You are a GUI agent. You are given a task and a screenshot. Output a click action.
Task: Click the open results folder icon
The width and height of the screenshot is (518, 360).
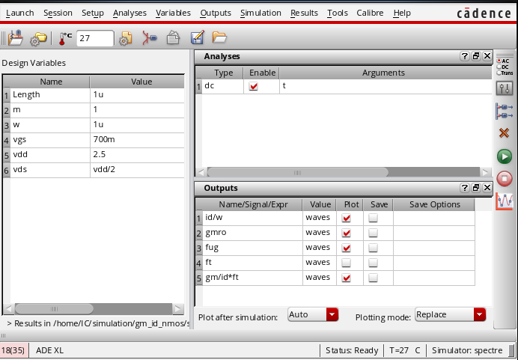click(219, 37)
